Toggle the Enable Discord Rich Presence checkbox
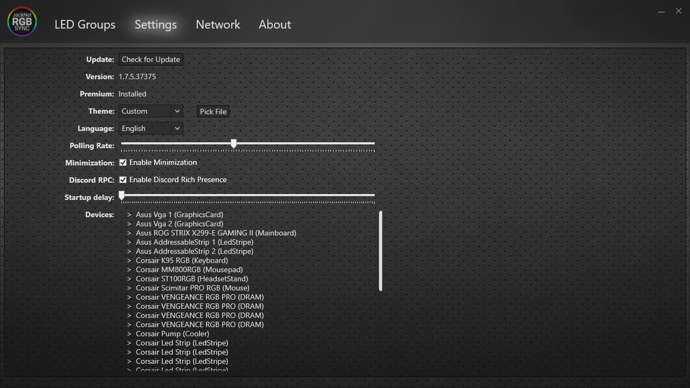The image size is (690, 388). (x=123, y=179)
